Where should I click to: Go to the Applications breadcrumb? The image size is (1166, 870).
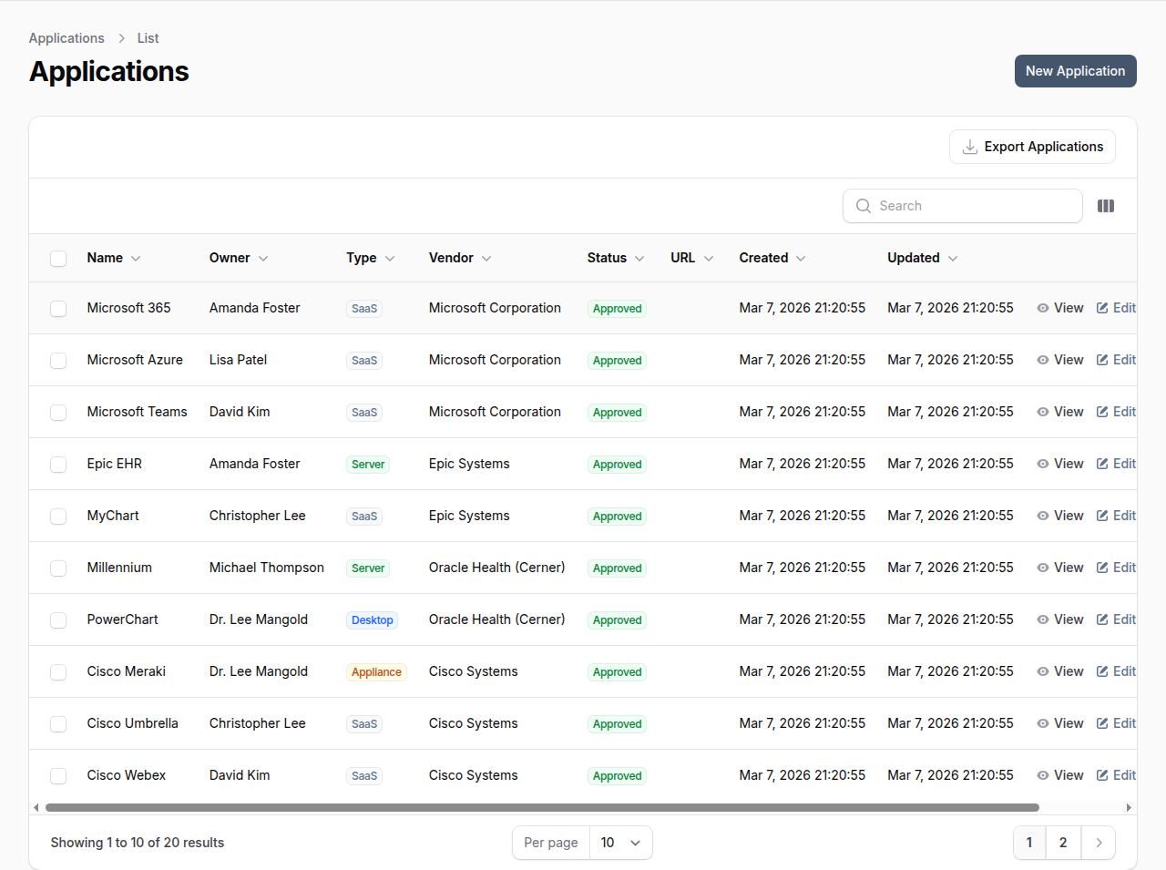click(66, 38)
